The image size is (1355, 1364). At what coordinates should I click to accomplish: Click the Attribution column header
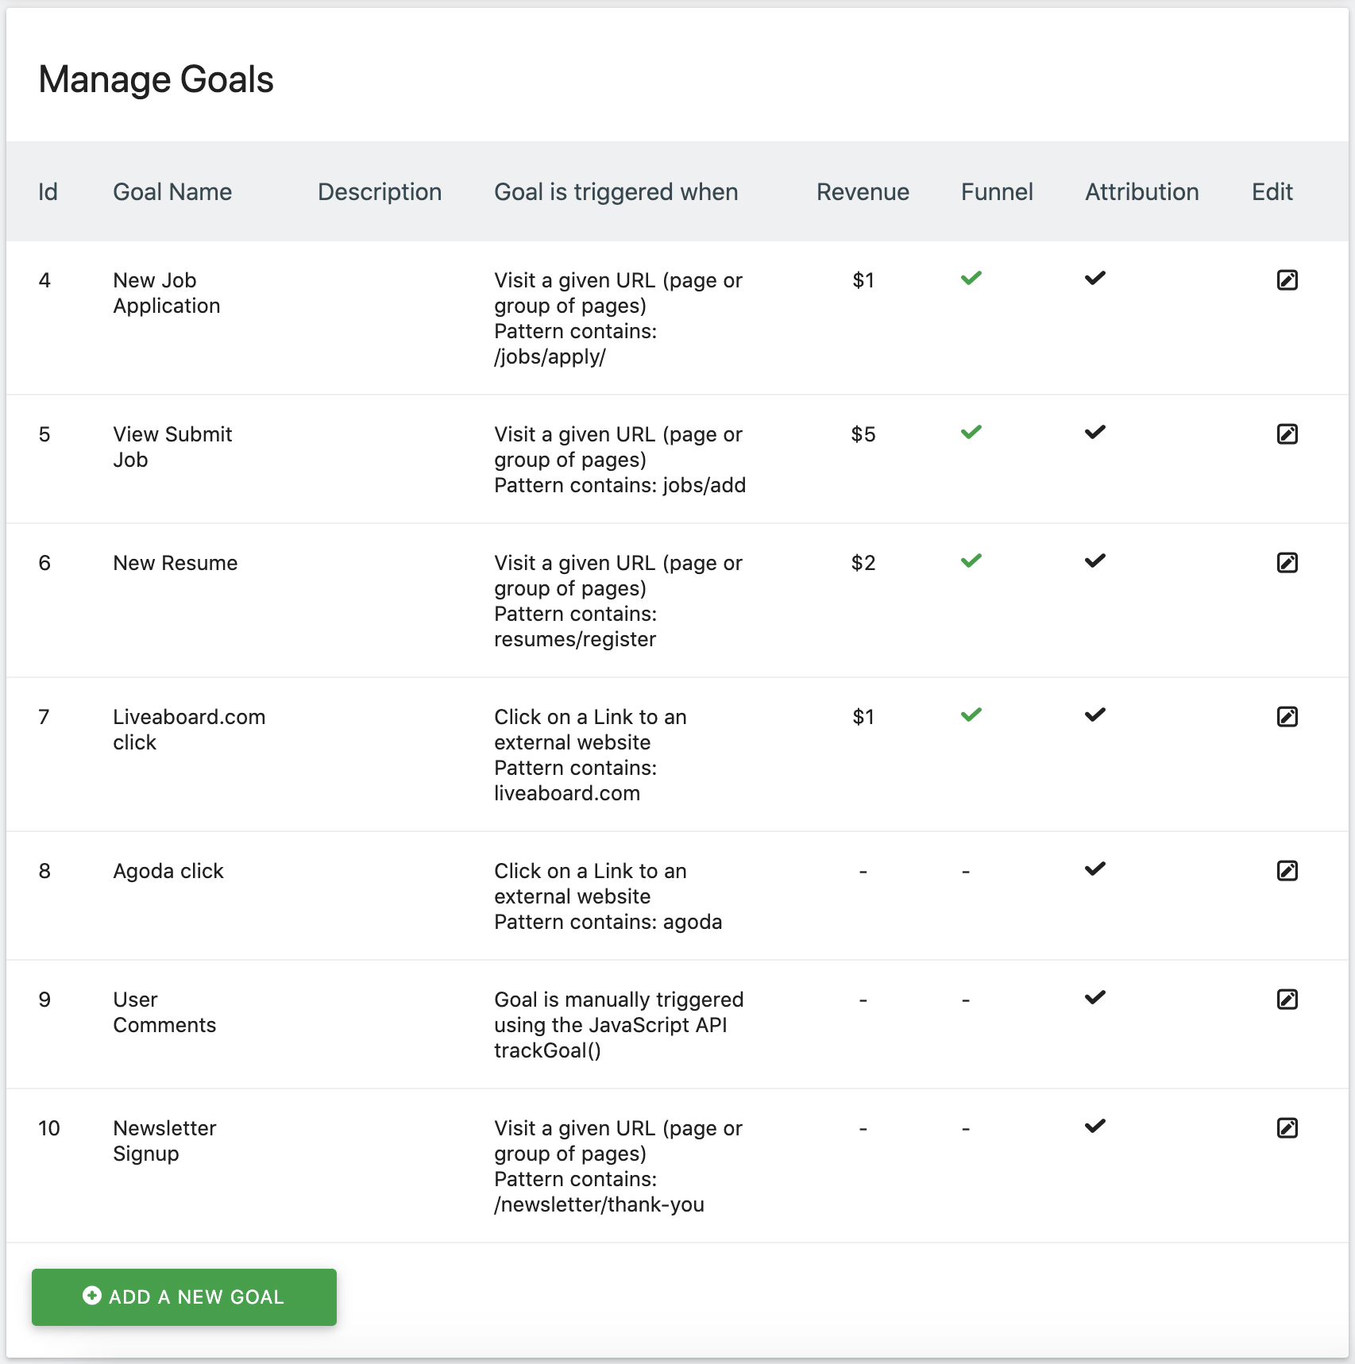coord(1141,192)
